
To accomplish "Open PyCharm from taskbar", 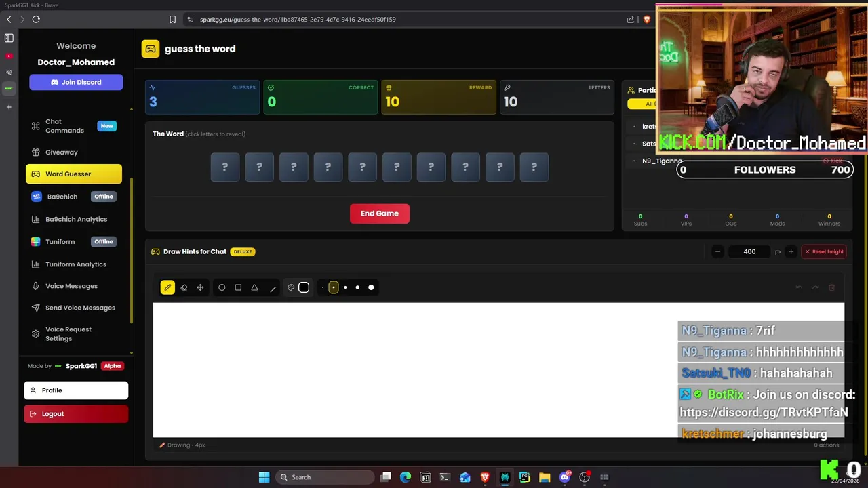I will (x=524, y=477).
